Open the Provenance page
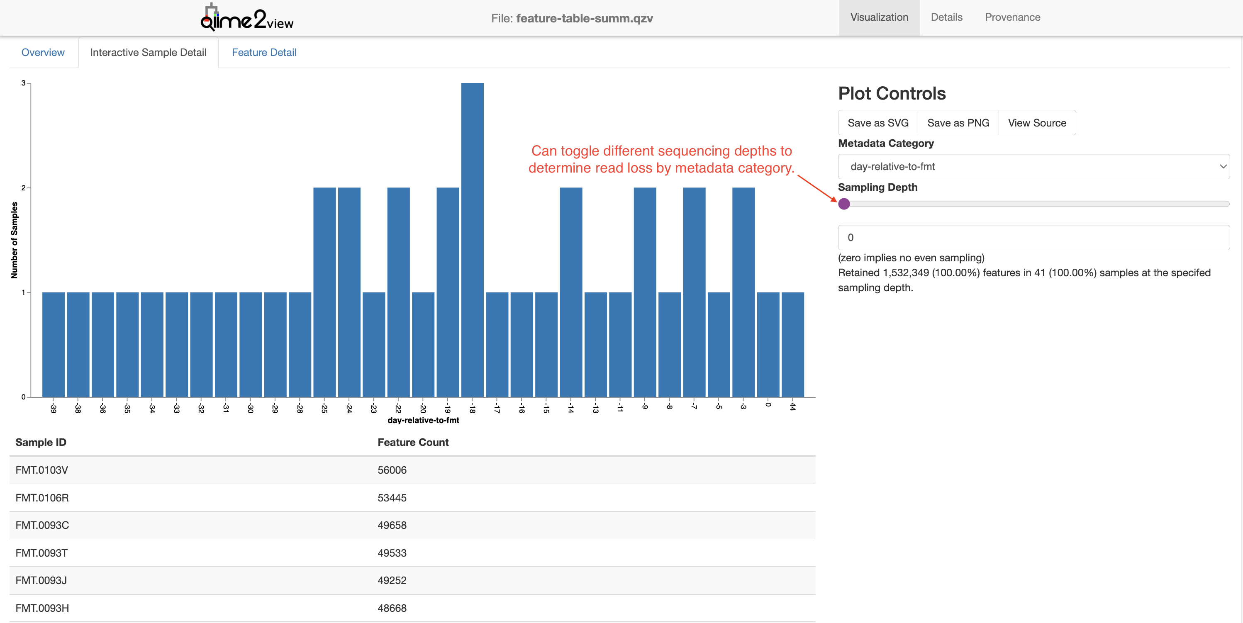The width and height of the screenshot is (1243, 623). click(x=1012, y=17)
